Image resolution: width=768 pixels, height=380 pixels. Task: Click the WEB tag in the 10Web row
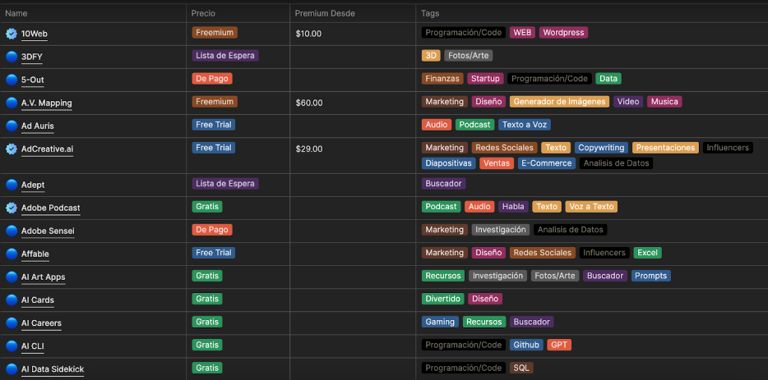click(x=523, y=33)
